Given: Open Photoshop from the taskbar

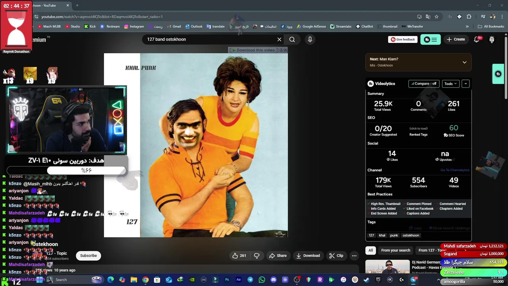Looking at the screenshot, I should coord(227,280).
